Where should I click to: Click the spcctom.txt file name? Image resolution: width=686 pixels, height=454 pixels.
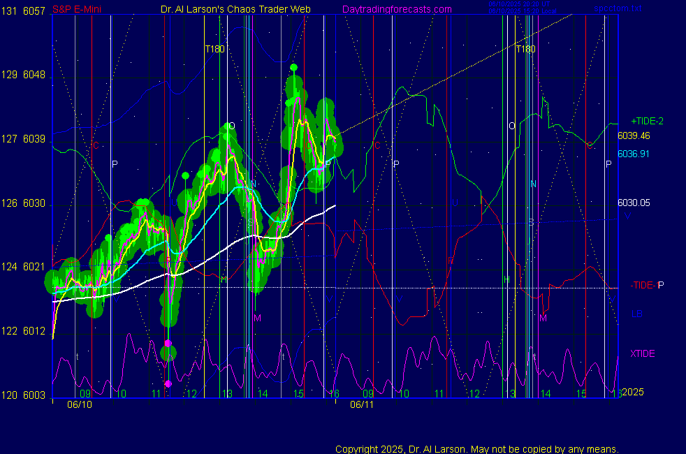pos(615,9)
